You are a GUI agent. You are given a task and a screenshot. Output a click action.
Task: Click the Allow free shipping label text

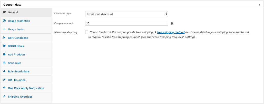[66, 32]
